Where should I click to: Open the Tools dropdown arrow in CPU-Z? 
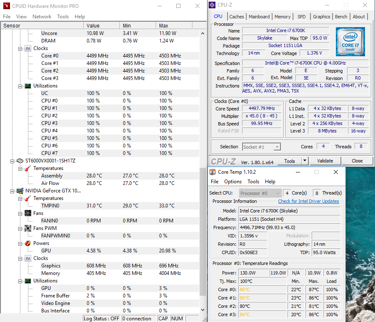[x=305, y=161]
